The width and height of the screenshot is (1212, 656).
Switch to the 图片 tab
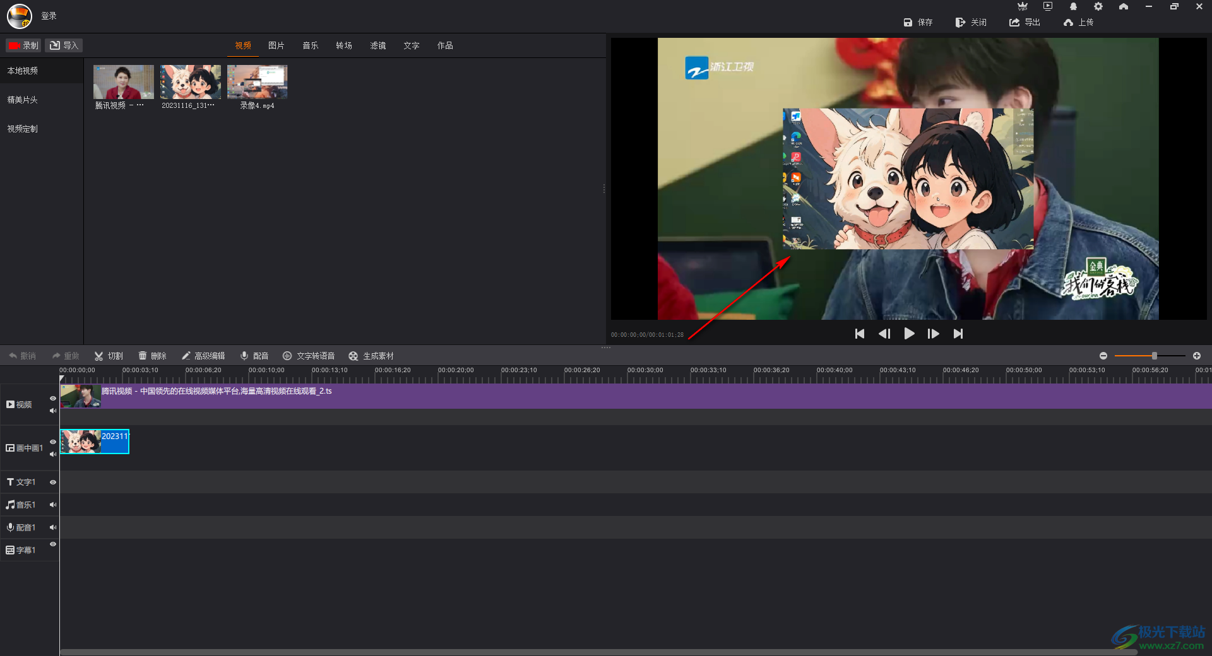276,45
